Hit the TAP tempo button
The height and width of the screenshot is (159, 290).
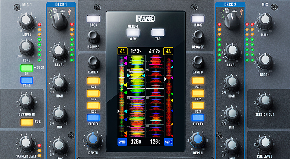[158, 33]
